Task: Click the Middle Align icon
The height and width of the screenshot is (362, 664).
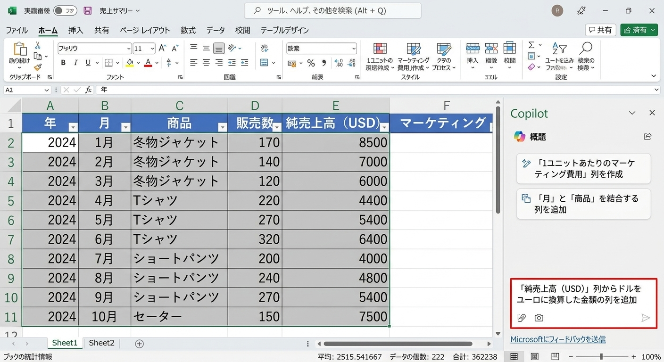Action: click(x=206, y=48)
